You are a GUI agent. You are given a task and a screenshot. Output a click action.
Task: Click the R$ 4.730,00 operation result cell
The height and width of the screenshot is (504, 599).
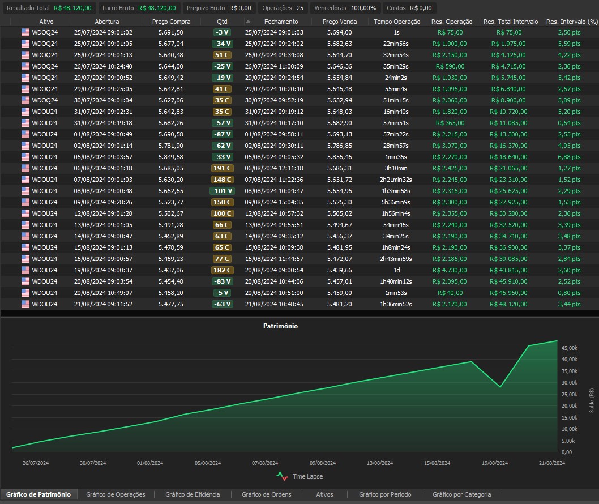point(449,270)
